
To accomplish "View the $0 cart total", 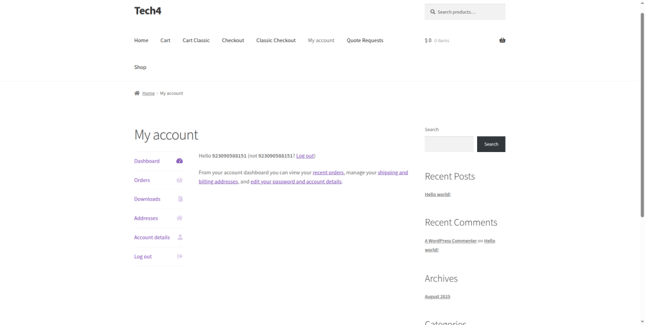I will click(x=428, y=40).
